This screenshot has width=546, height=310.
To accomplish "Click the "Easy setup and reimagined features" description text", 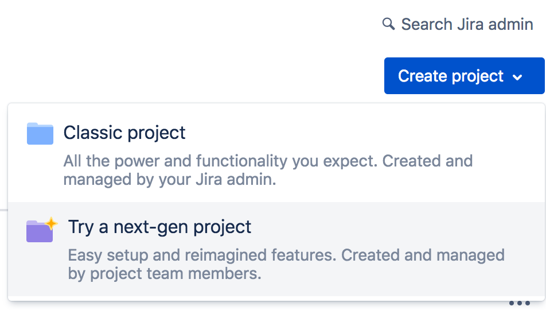I will [x=286, y=264].
